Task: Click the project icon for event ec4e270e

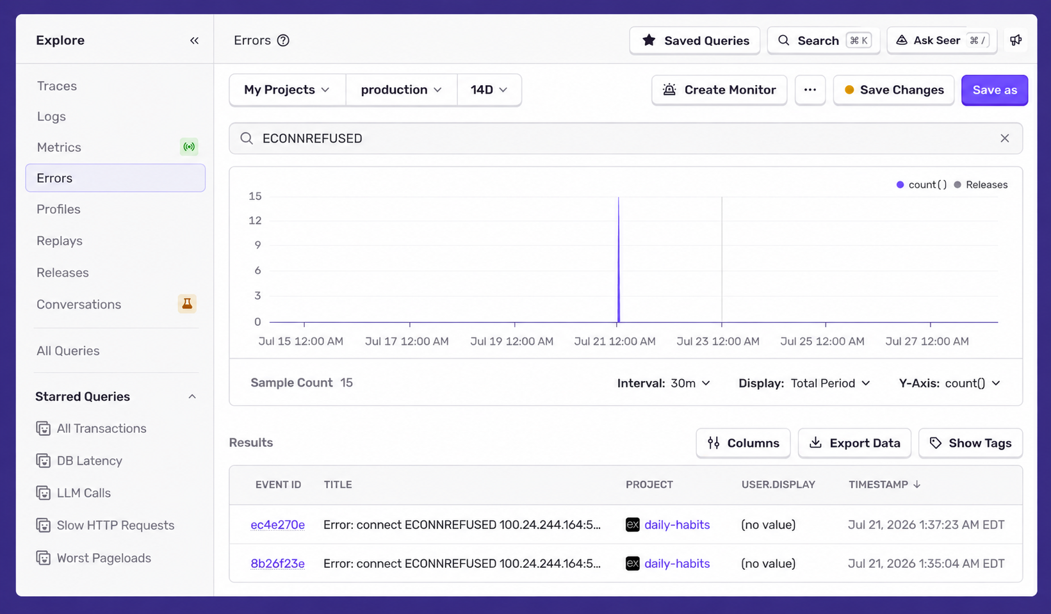Action: pos(633,525)
